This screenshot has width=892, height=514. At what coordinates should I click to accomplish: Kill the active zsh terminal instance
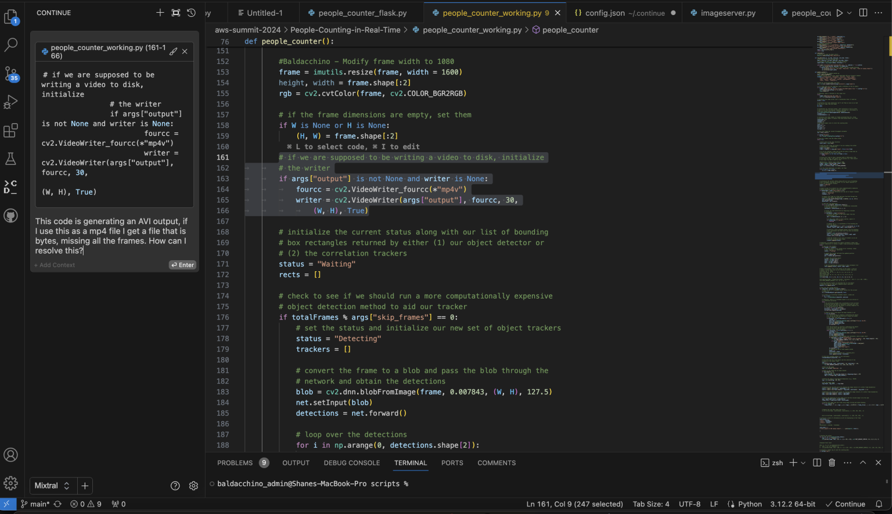833,462
